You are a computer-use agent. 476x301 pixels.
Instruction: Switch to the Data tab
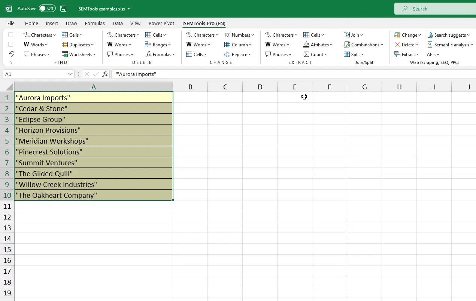click(x=118, y=23)
